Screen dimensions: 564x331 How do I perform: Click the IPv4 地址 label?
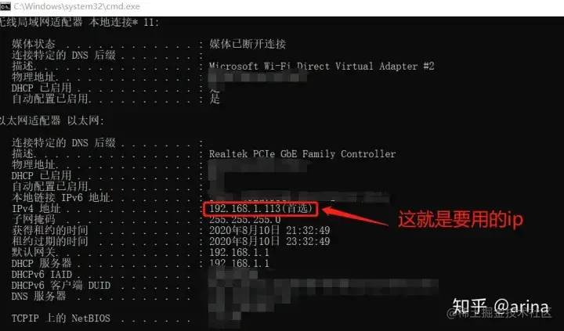[x=36, y=208]
